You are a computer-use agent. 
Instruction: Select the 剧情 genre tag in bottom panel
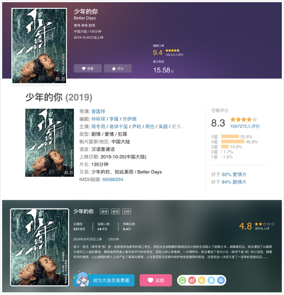pos(104,212)
